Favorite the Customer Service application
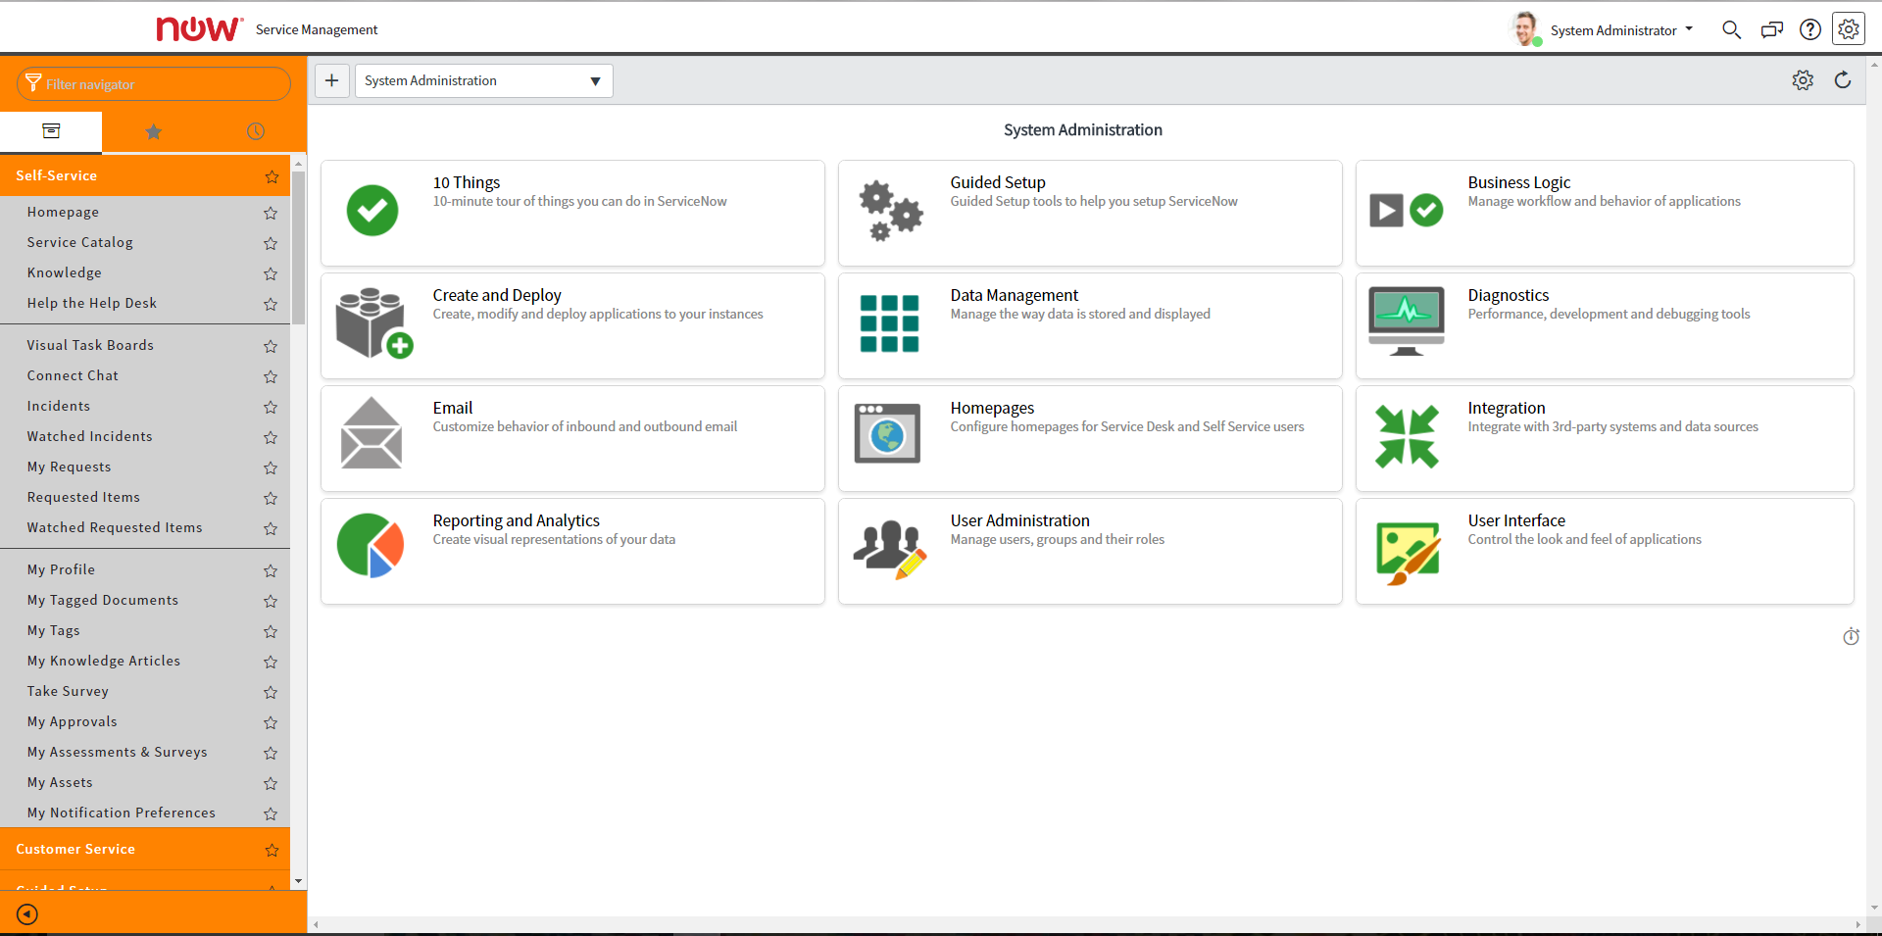 click(x=272, y=850)
